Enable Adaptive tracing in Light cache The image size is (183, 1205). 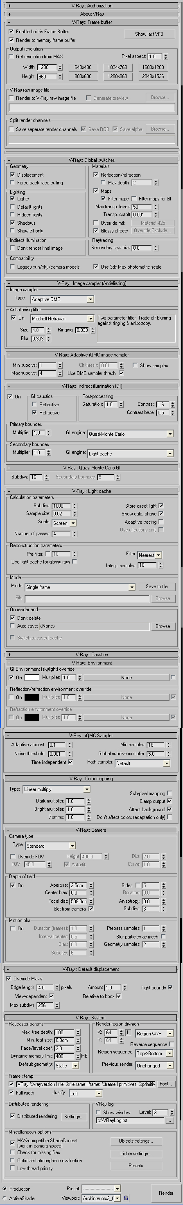tap(161, 522)
